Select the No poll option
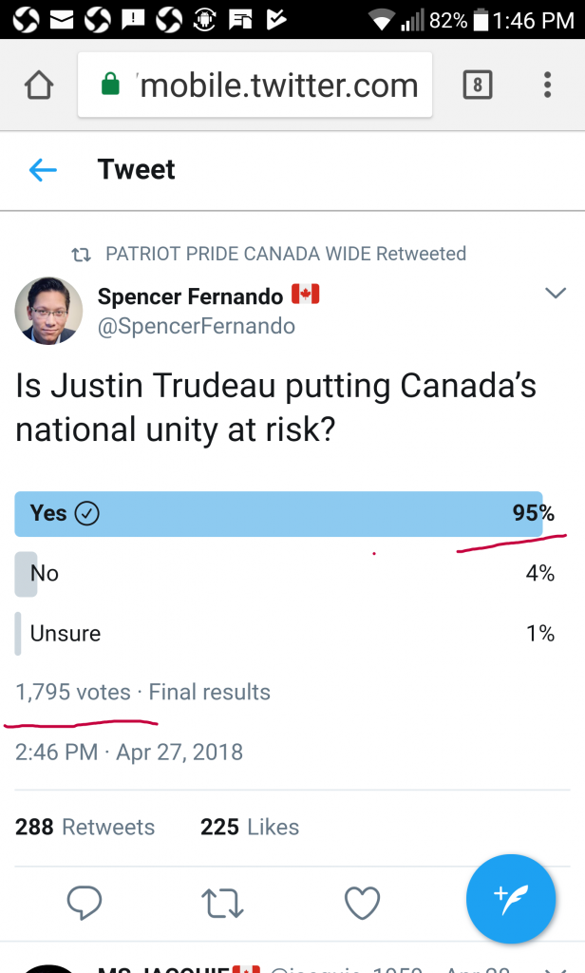The image size is (585, 973). pos(45,573)
